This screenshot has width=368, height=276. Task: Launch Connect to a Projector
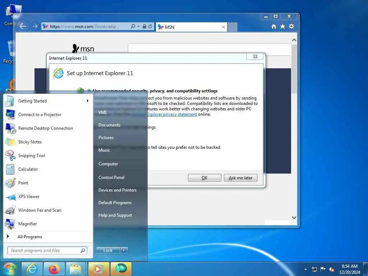[x=48, y=115]
